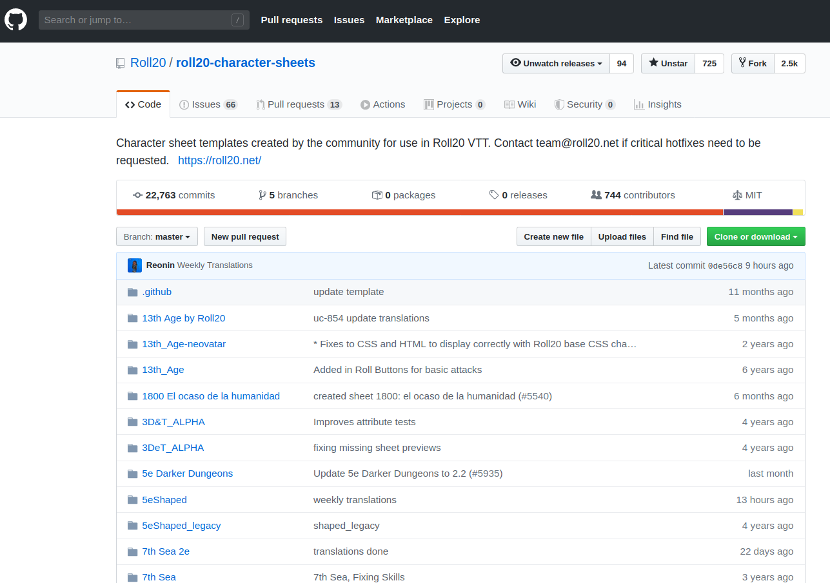Open Pull requests in top navigation
Screen dimensions: 830x583
[x=291, y=20]
